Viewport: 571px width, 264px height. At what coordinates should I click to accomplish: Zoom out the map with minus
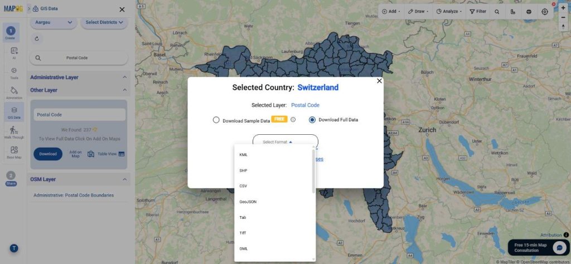point(563,17)
